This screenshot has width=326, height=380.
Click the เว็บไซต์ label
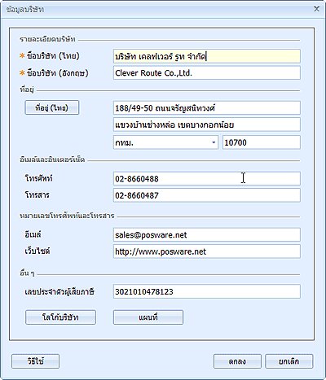[x=37, y=251]
